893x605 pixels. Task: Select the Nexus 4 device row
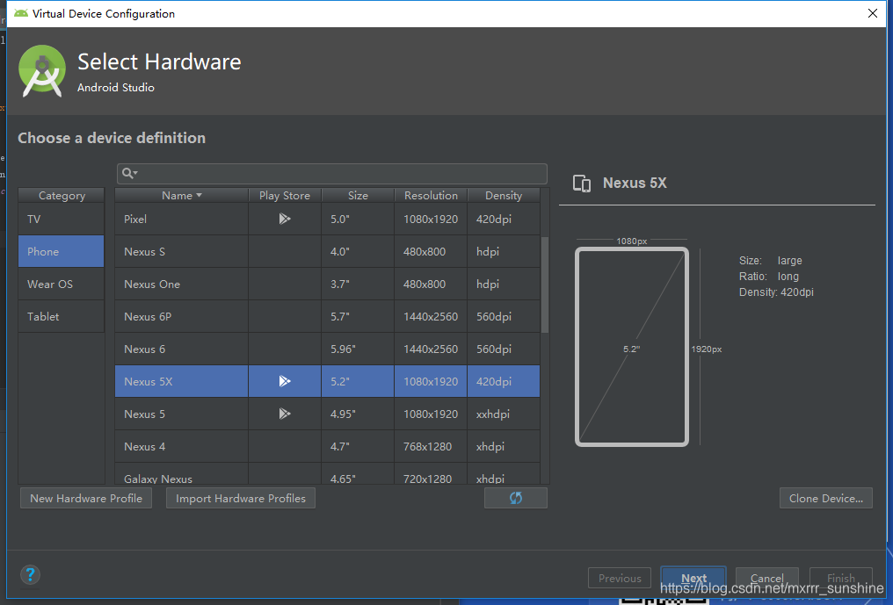328,446
